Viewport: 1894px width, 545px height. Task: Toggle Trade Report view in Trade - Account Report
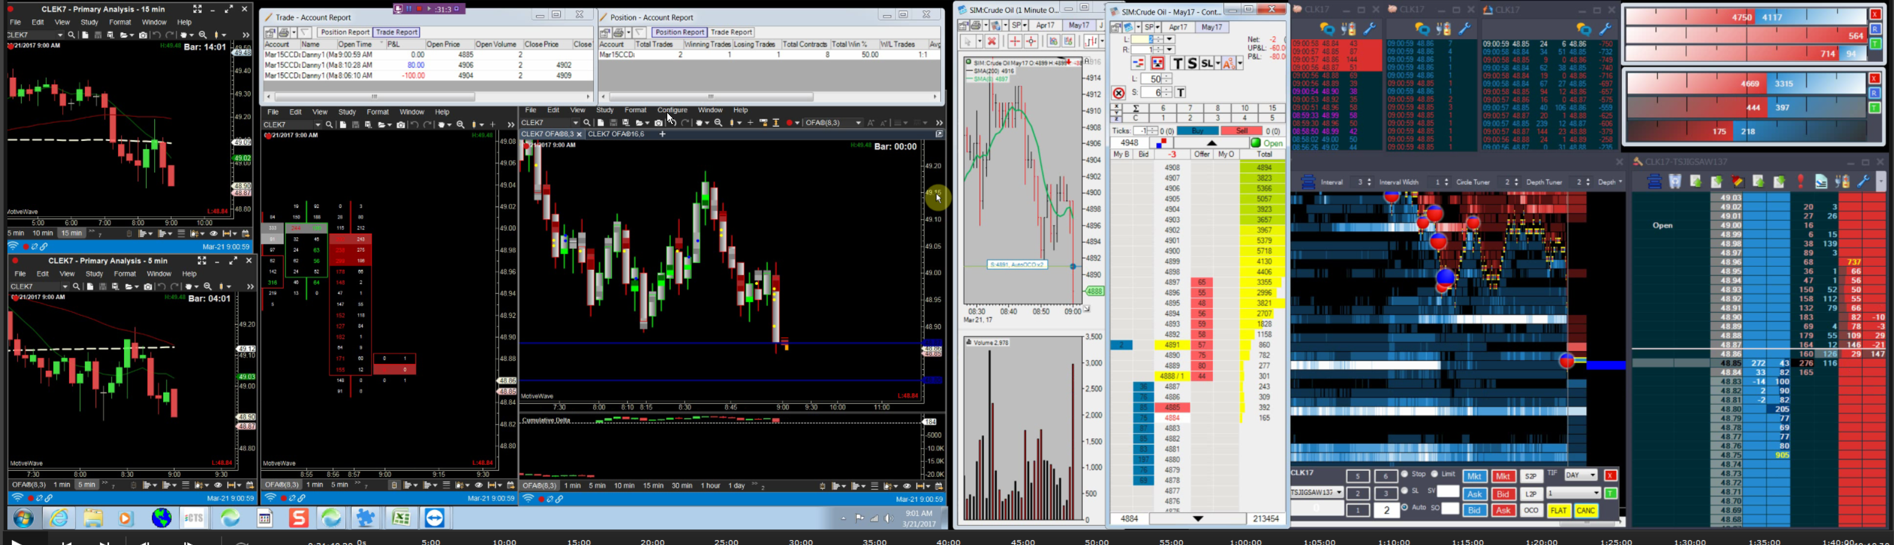point(396,33)
